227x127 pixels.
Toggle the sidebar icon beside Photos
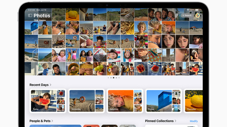coord(30,15)
